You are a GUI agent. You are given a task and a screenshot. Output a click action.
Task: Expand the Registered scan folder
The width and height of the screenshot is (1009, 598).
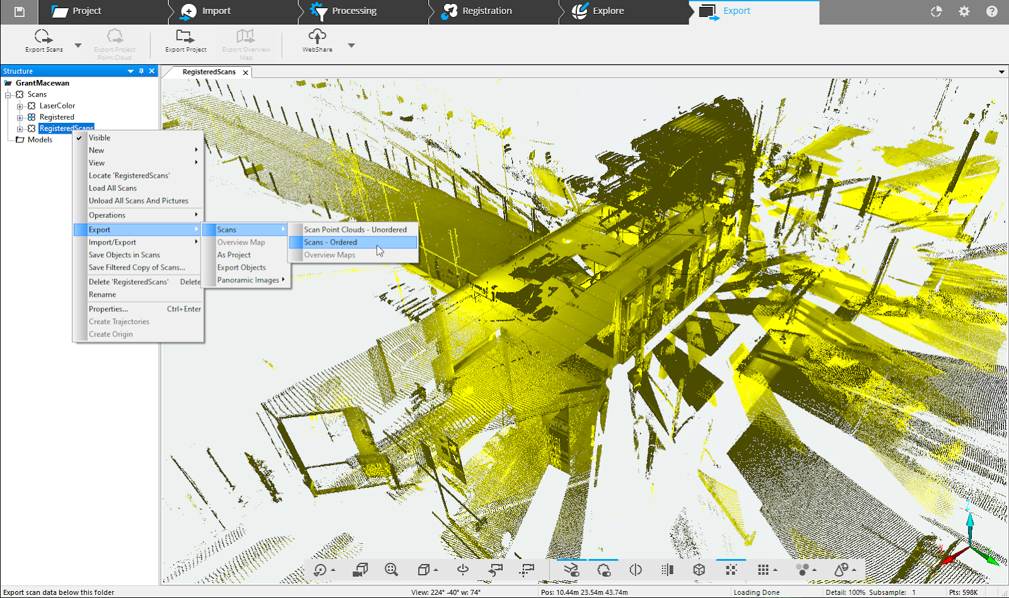coord(20,117)
